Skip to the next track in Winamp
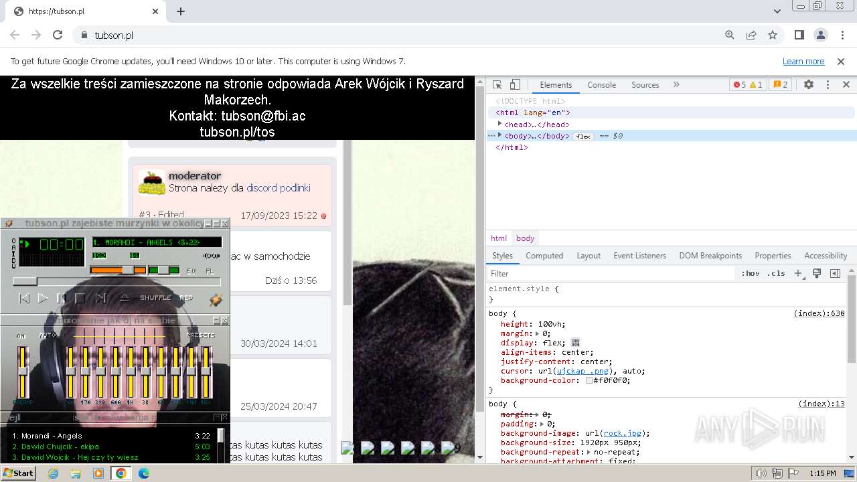Image resolution: width=857 pixels, height=482 pixels. click(100, 299)
